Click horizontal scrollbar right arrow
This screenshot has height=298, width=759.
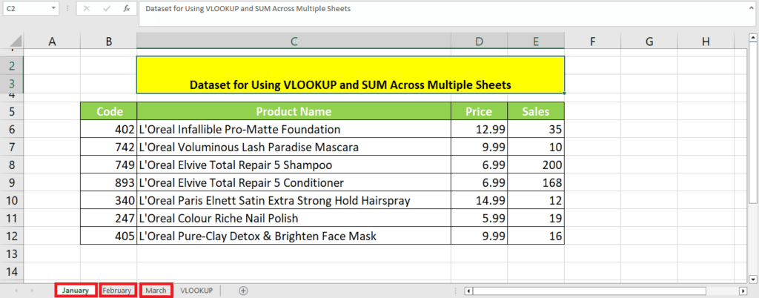coord(743,291)
